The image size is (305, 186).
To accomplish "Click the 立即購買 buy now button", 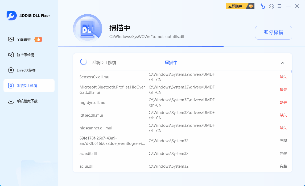I will point(240,6).
